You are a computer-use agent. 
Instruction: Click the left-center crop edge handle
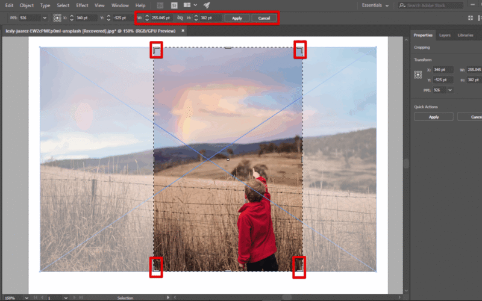(x=154, y=160)
